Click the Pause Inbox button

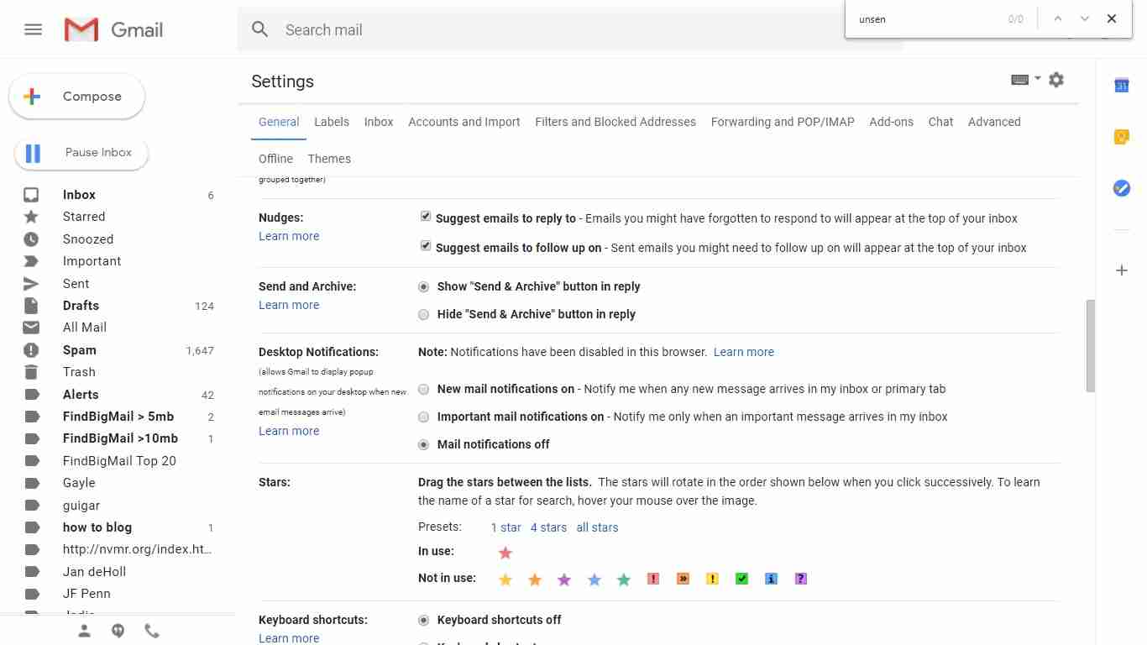[x=81, y=153]
